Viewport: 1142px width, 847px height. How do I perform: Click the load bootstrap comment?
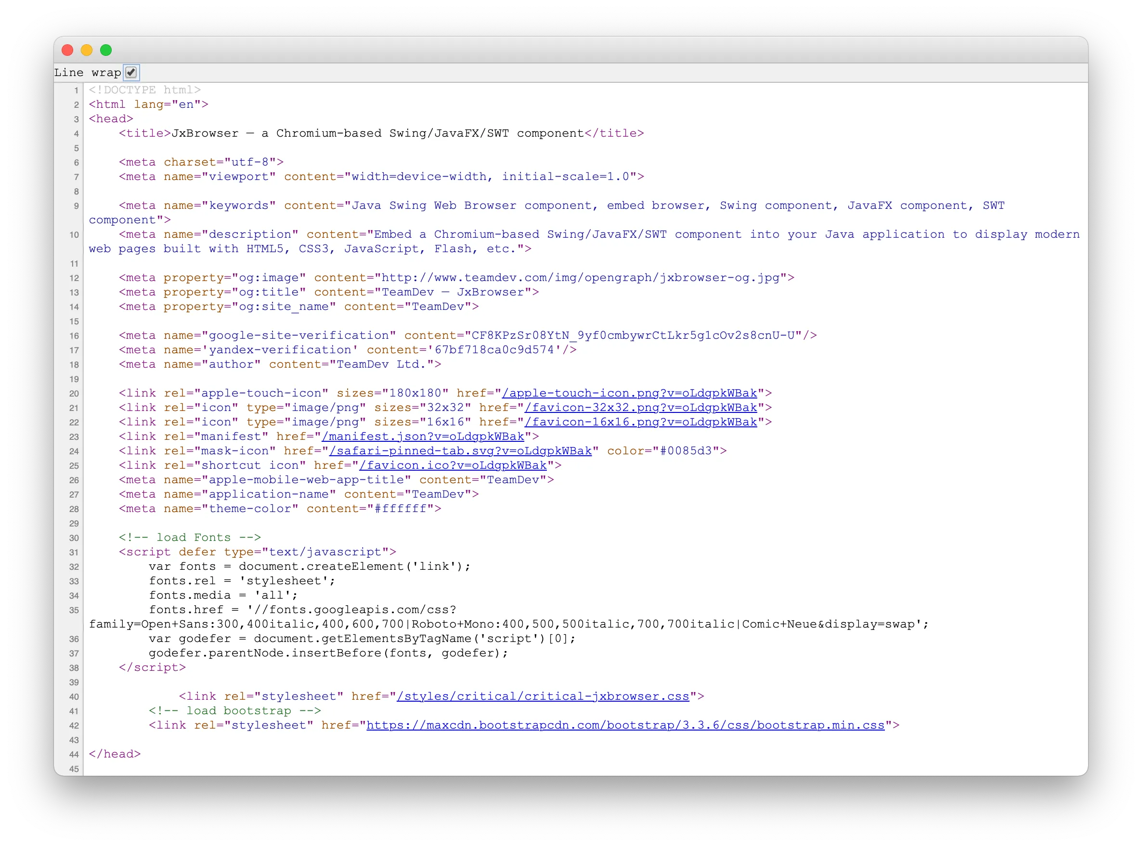235,711
